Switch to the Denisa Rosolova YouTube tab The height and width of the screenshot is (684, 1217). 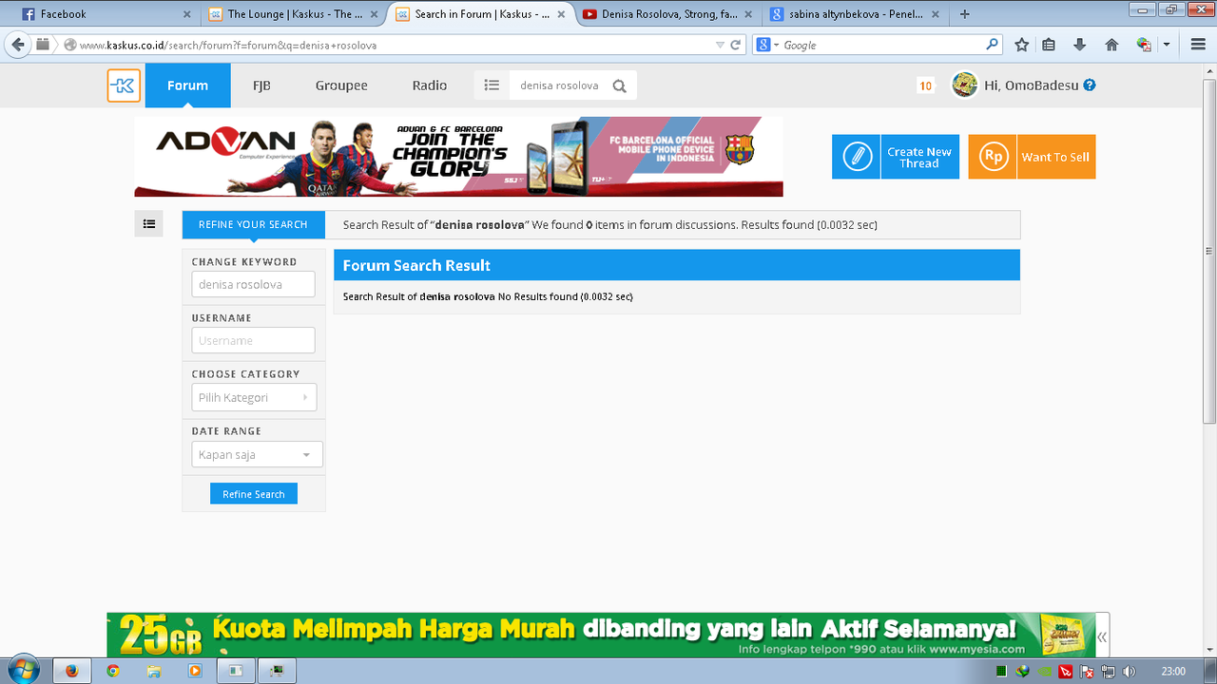coord(668,14)
